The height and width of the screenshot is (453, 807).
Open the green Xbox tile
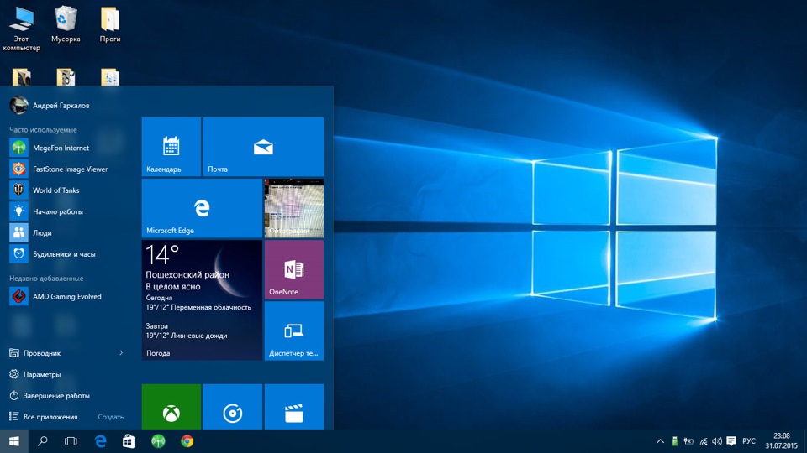pos(171,407)
